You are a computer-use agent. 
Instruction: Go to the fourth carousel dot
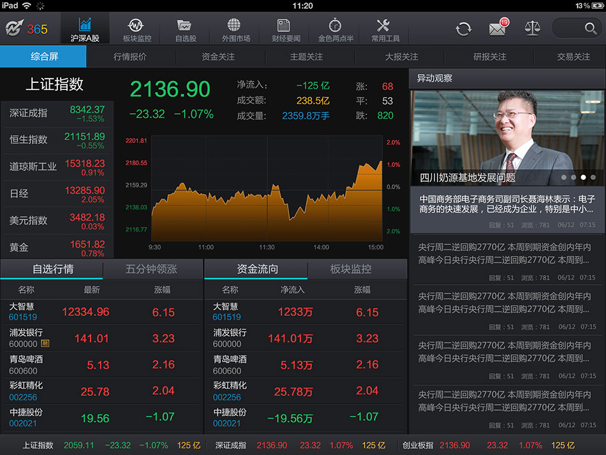click(x=593, y=177)
